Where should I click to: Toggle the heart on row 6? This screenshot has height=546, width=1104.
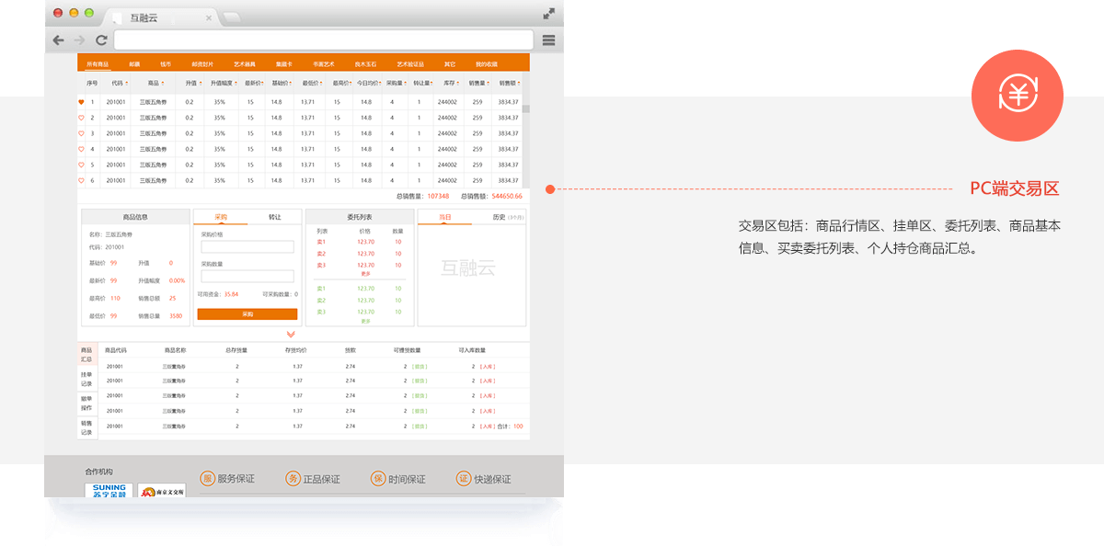82,180
